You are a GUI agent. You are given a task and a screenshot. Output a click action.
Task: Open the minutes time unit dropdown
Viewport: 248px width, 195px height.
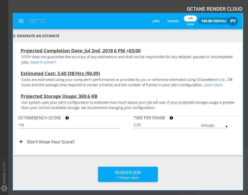(x=214, y=125)
